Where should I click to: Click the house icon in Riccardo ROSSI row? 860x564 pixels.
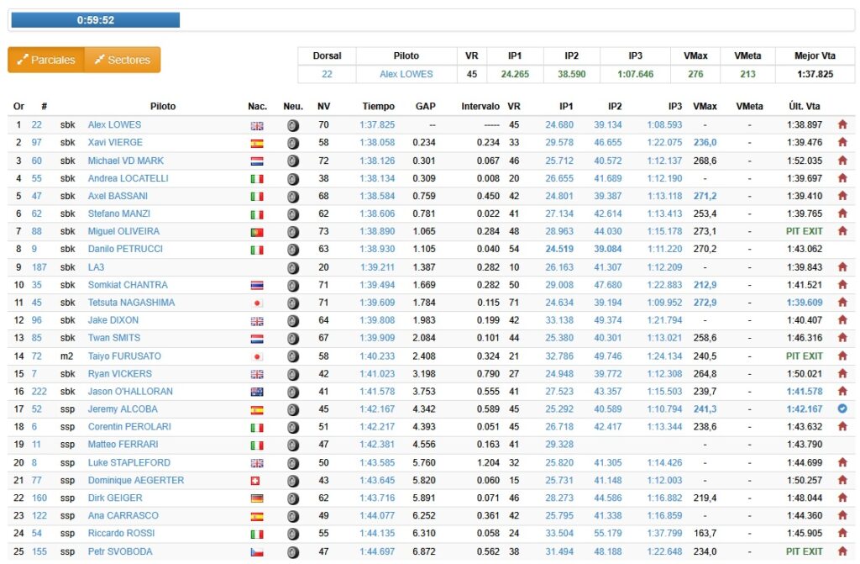point(842,534)
